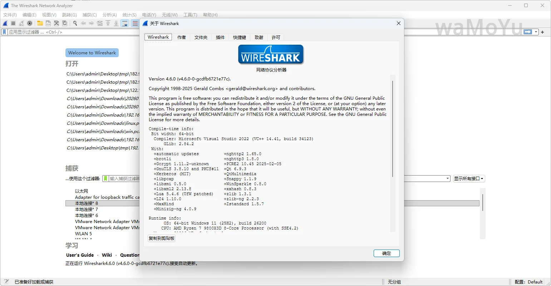Open the User's Guide link
This screenshot has height=286, width=551.
(x=80, y=255)
